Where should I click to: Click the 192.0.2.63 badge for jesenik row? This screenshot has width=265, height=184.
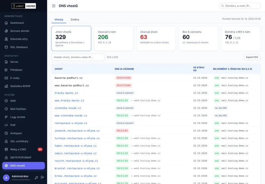[122, 131]
